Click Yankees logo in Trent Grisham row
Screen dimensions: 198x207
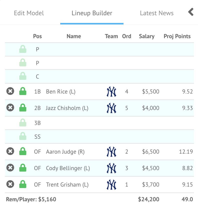(111, 185)
